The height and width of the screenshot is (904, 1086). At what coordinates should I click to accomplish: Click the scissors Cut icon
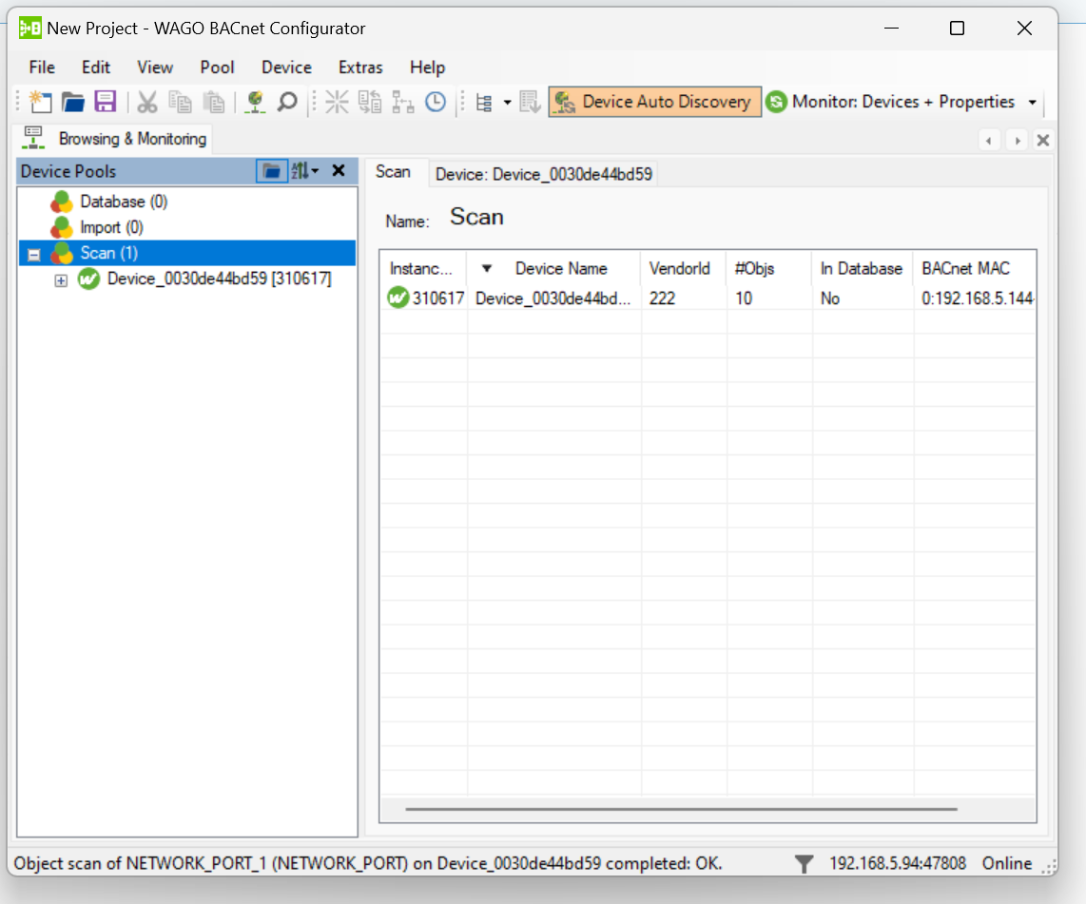coord(146,102)
